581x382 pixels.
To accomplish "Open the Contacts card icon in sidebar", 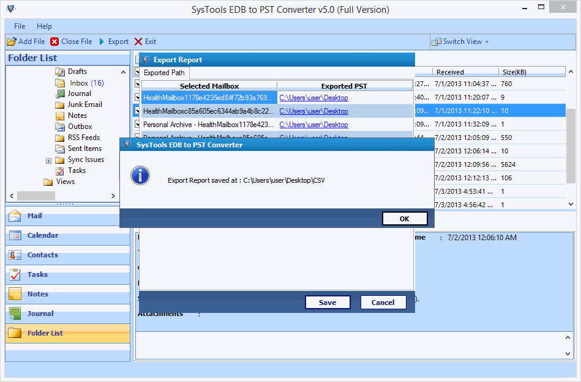I will pos(15,255).
